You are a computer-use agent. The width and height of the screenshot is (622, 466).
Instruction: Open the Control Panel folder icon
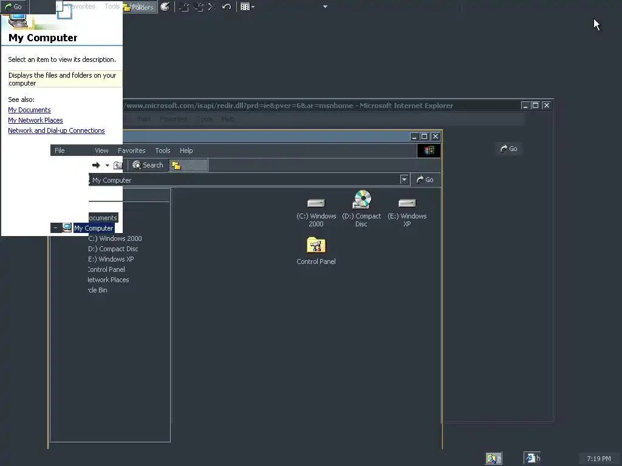coord(316,251)
